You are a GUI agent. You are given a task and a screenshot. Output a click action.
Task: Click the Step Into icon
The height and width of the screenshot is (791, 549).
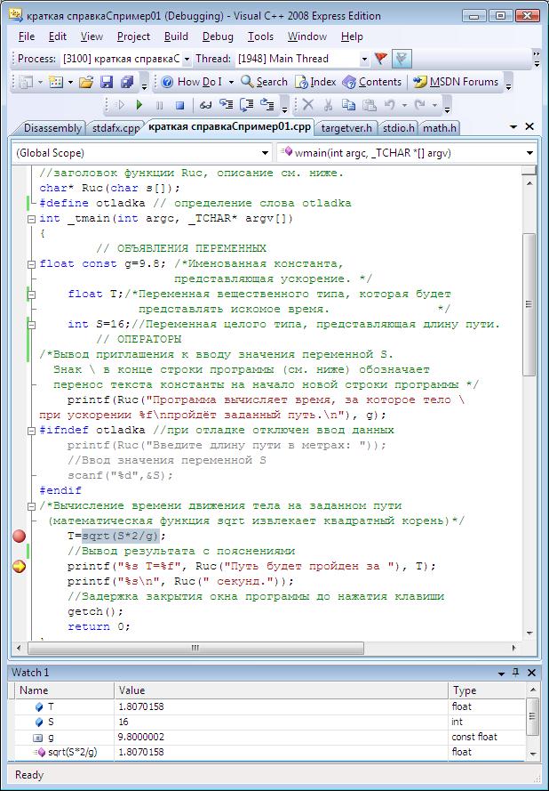tap(226, 105)
